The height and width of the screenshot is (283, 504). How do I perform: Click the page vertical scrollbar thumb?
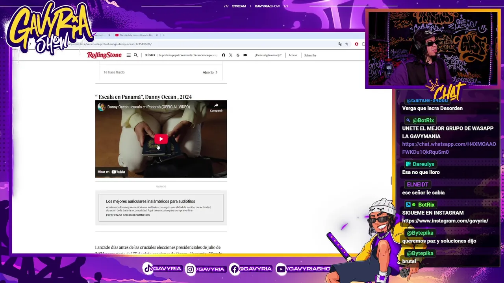point(391,180)
